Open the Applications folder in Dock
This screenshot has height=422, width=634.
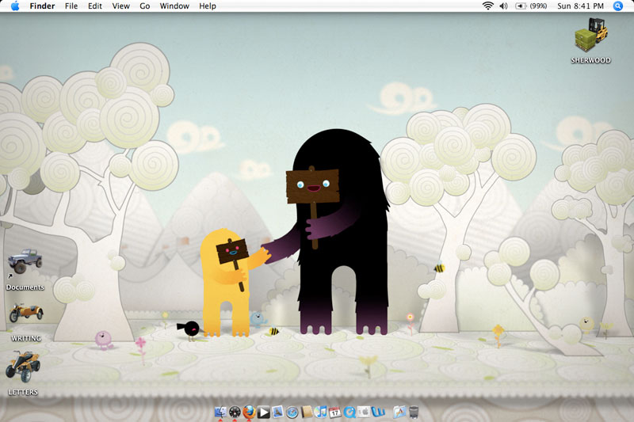pos(399,412)
